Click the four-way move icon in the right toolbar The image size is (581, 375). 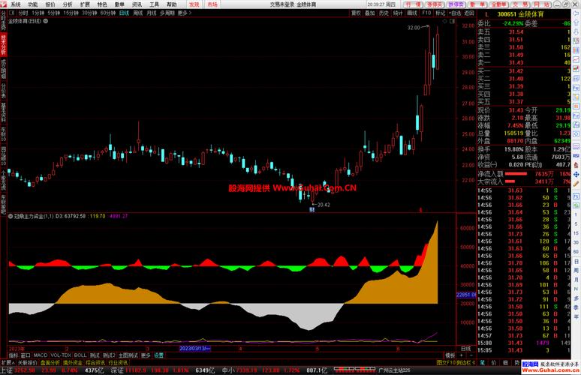pyautogui.click(x=576, y=174)
